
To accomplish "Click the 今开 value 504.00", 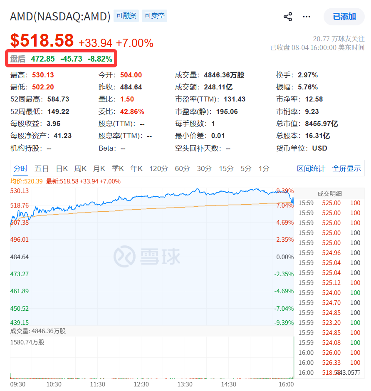I will point(131,75).
